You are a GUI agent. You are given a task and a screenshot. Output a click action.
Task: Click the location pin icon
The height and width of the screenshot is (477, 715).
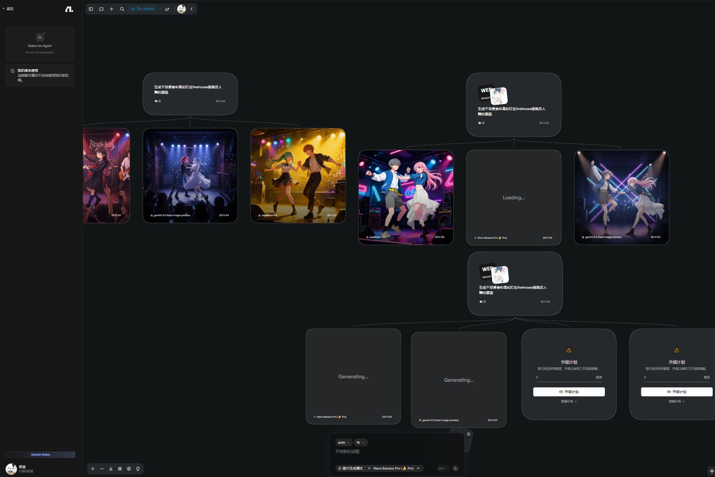click(138, 469)
